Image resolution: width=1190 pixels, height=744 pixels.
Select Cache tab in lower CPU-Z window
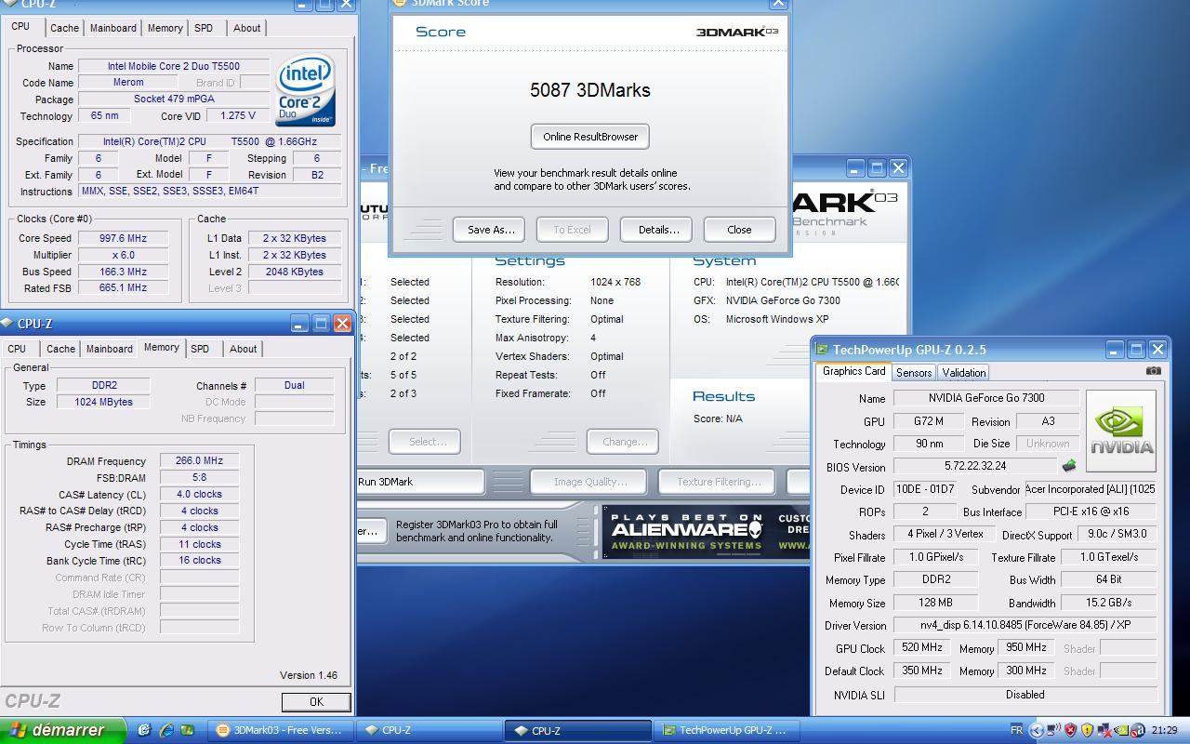pyautogui.click(x=60, y=349)
